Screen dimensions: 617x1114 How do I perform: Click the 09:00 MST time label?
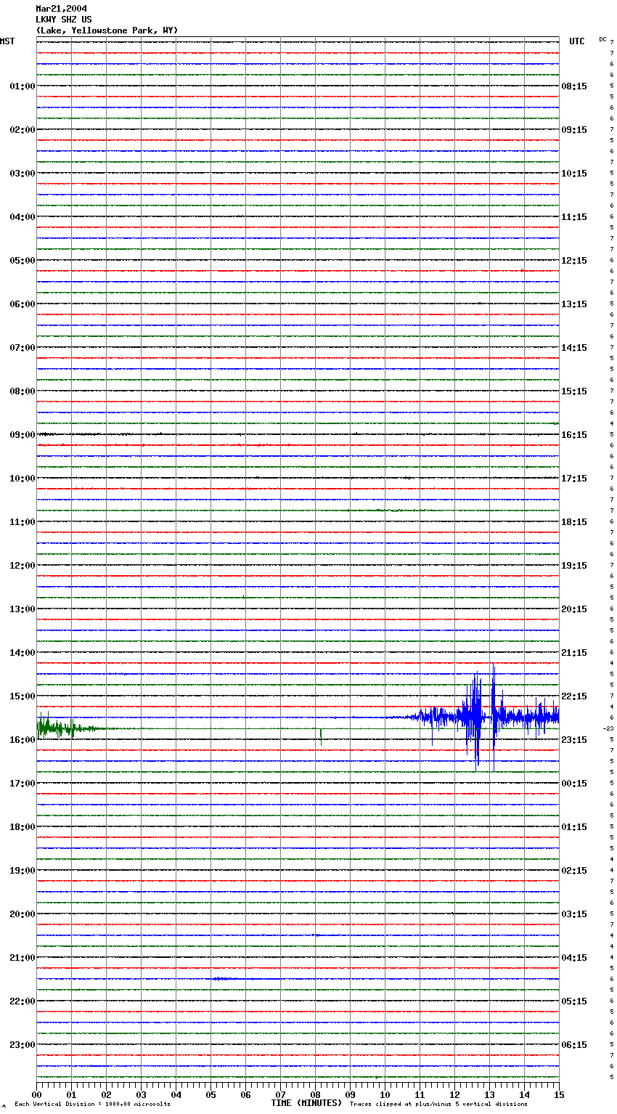tap(23, 435)
